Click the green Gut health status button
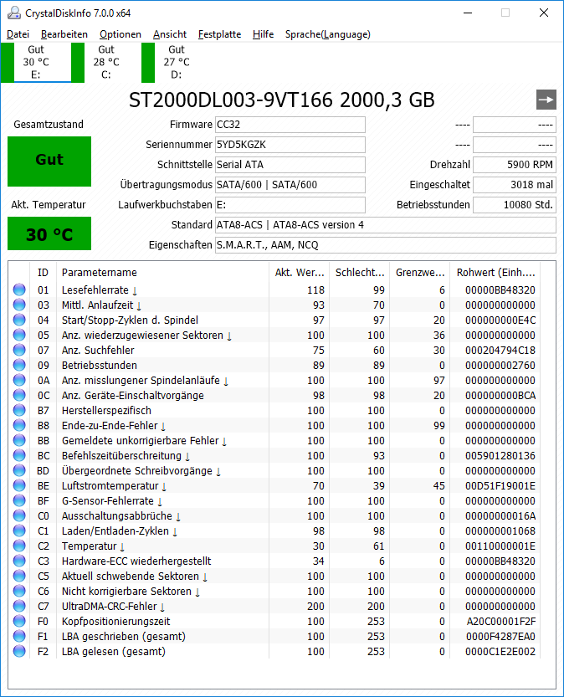This screenshot has height=697, width=564. (x=49, y=161)
